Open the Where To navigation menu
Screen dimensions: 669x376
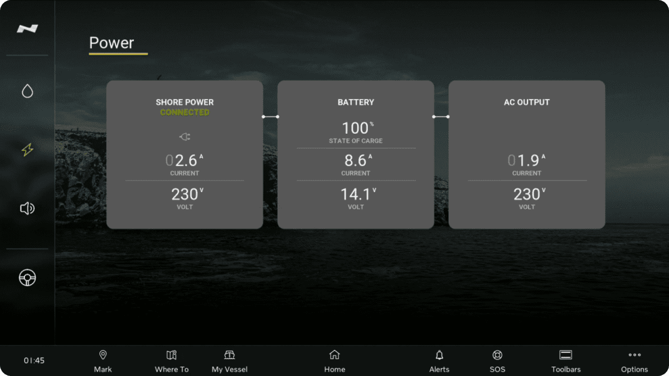(x=172, y=360)
